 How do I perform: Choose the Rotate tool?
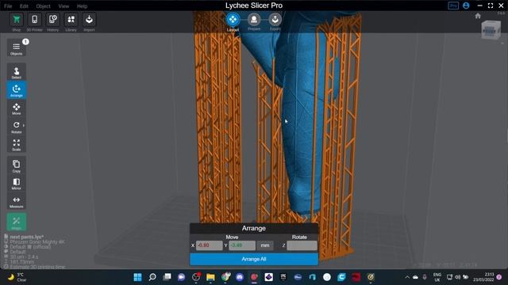point(16,127)
